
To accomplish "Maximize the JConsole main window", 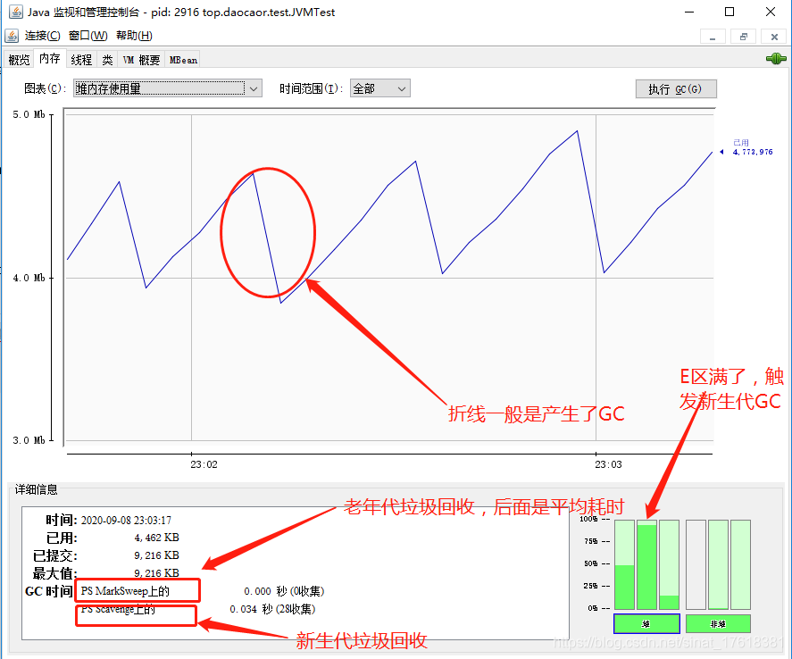I will [729, 12].
